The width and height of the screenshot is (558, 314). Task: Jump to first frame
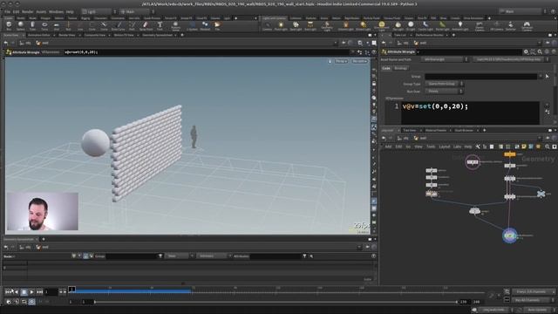(8, 292)
